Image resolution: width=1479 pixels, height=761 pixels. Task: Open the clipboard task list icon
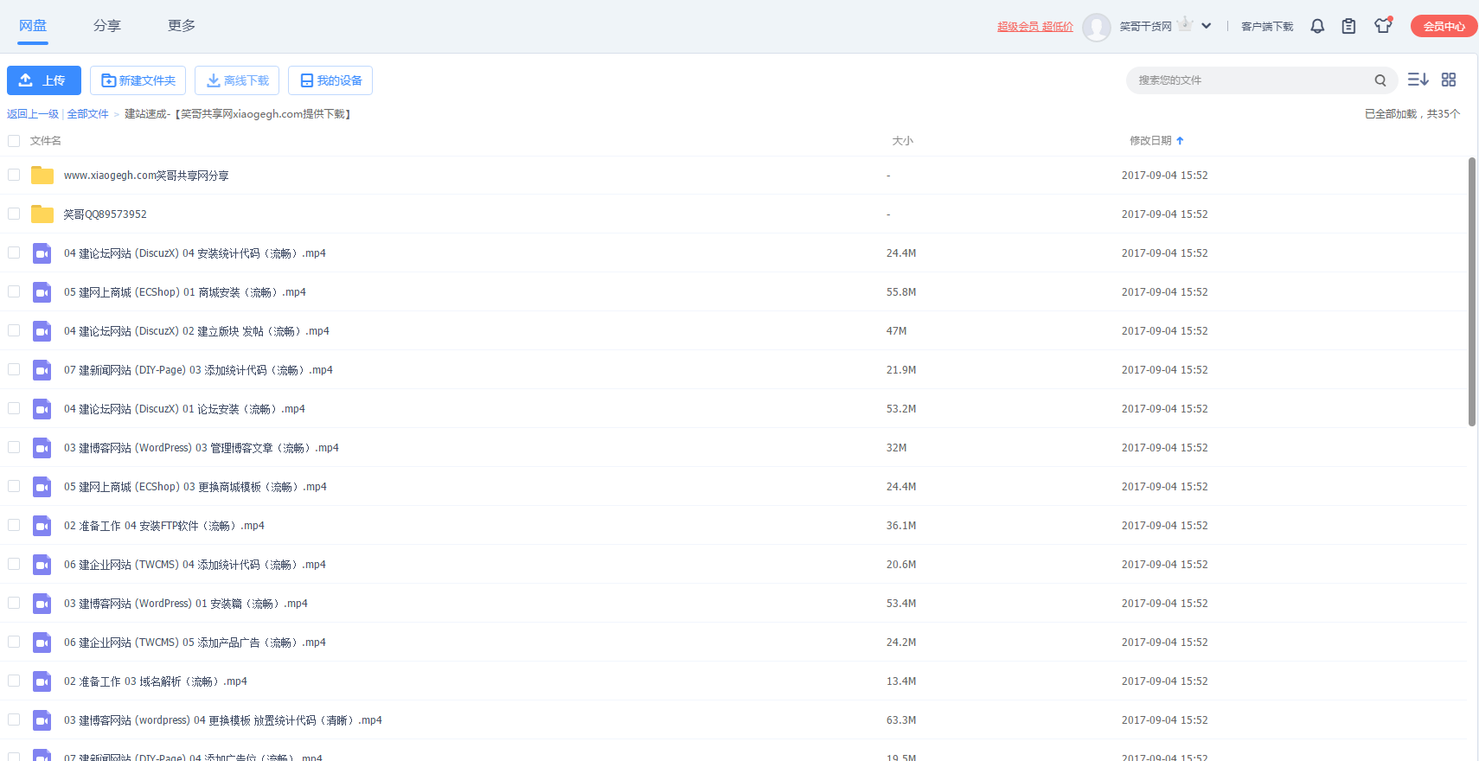pyautogui.click(x=1348, y=26)
